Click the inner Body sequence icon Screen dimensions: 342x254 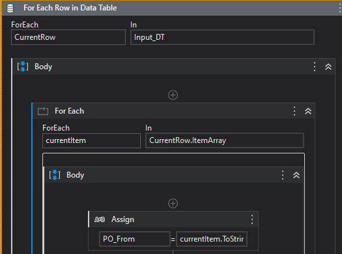pos(55,175)
